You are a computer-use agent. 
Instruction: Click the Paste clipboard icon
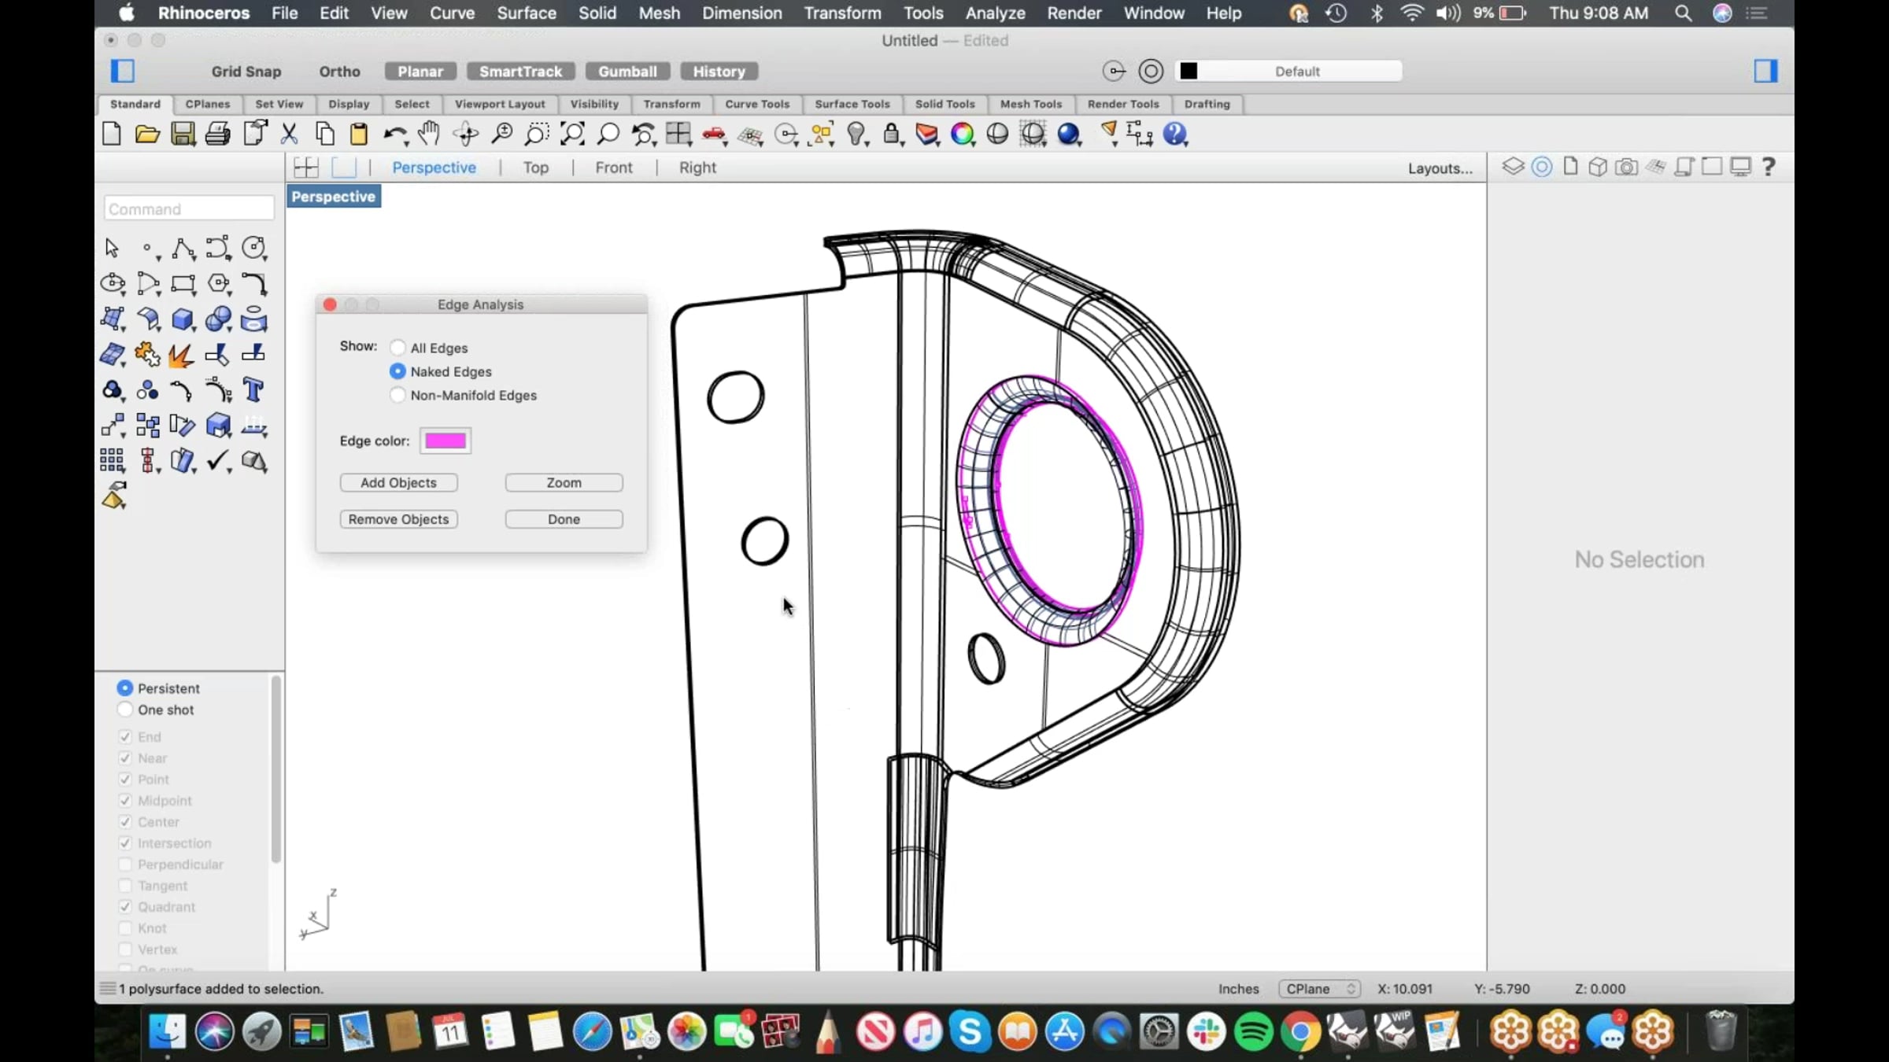tap(359, 135)
